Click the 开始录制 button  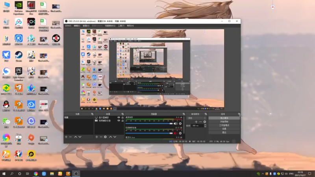pyautogui.click(x=224, y=122)
